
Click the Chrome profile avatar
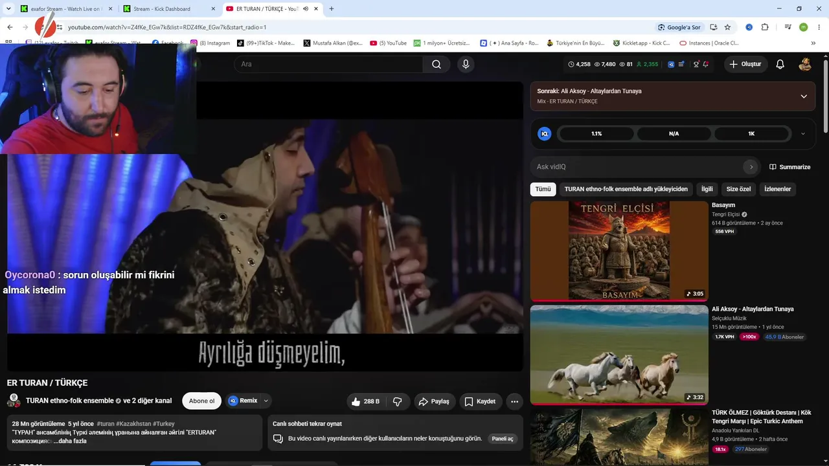804,27
